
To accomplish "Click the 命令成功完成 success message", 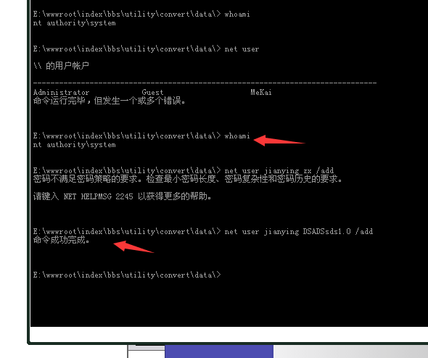I will click(62, 240).
